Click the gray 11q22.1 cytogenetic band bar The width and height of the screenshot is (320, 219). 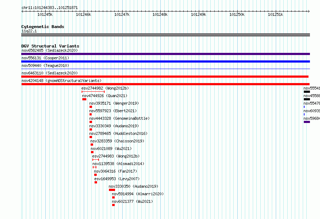(165, 35)
